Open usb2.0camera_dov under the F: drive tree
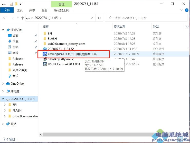The image size is (190, 143). pyautogui.click(x=25, y=116)
